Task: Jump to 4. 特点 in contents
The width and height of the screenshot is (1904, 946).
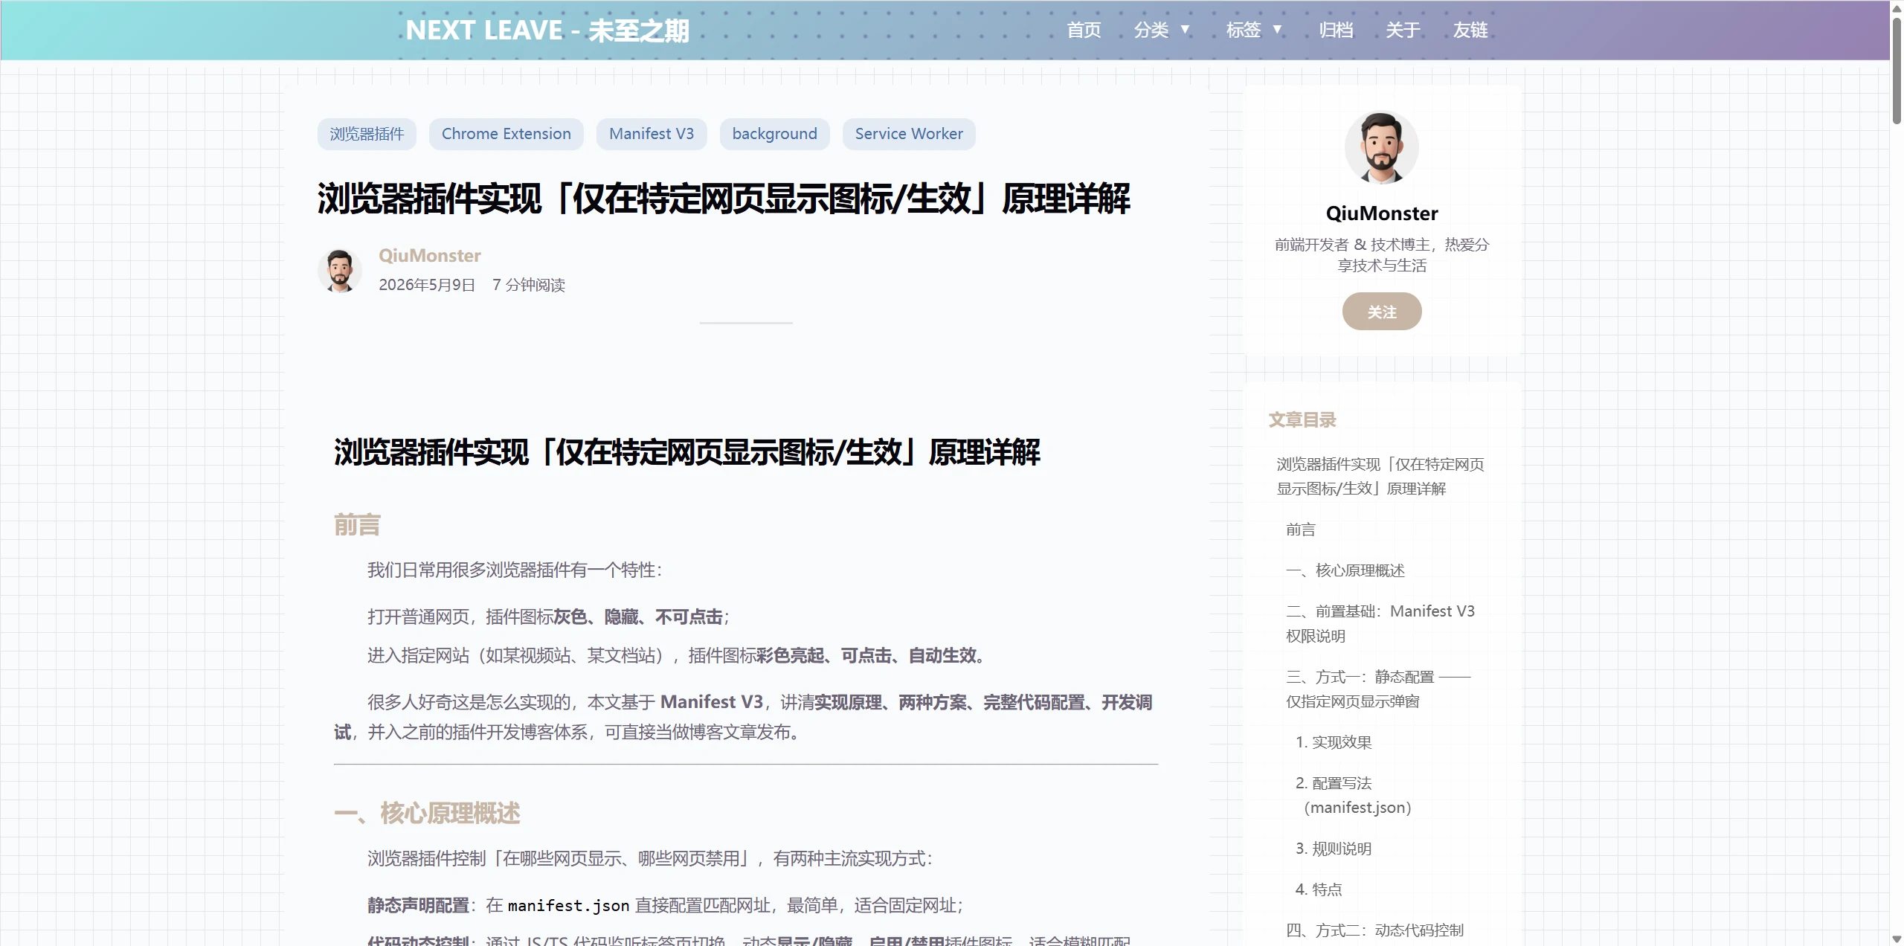Action: point(1319,889)
